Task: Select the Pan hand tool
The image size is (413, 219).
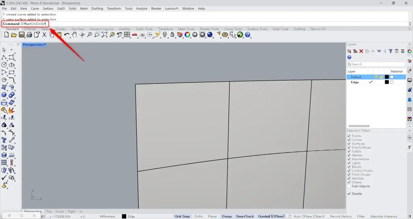Action: 74,35
